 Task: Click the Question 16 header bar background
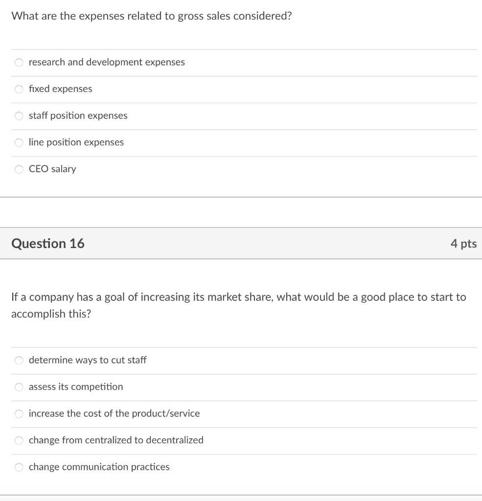(245, 243)
